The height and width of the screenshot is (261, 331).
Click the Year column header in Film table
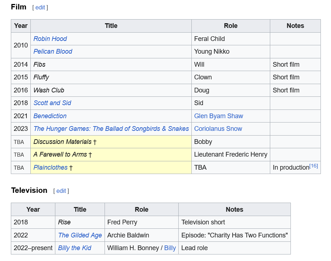click(x=21, y=26)
